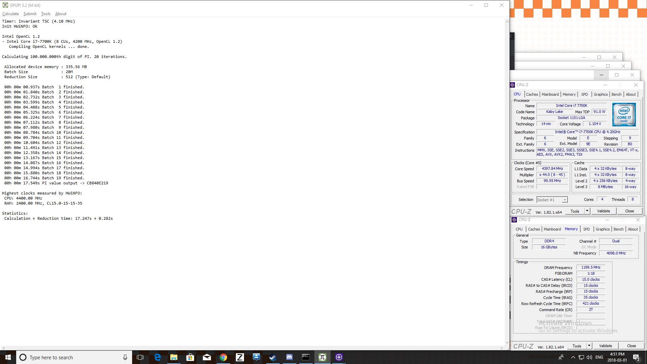
Task: Expand Tools dropdown arrow in bottom CPU-Z
Action: click(x=589, y=346)
